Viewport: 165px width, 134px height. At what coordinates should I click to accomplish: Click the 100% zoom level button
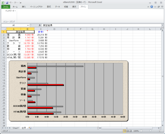point(136,131)
